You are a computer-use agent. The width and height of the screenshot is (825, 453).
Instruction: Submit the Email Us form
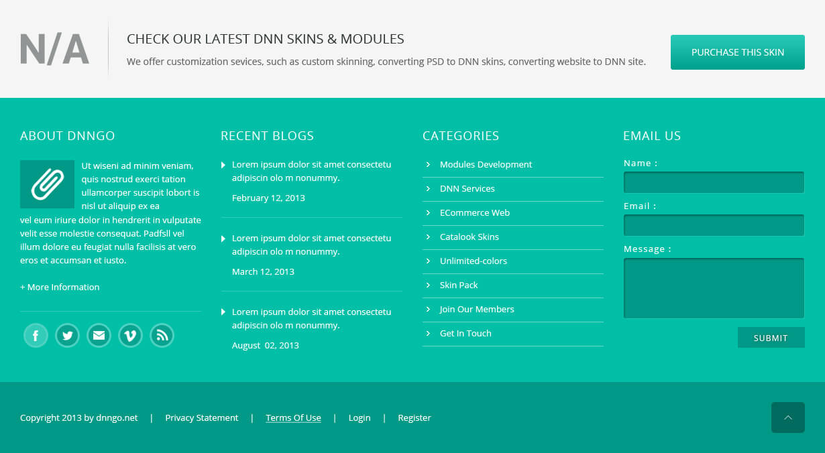[x=771, y=338]
